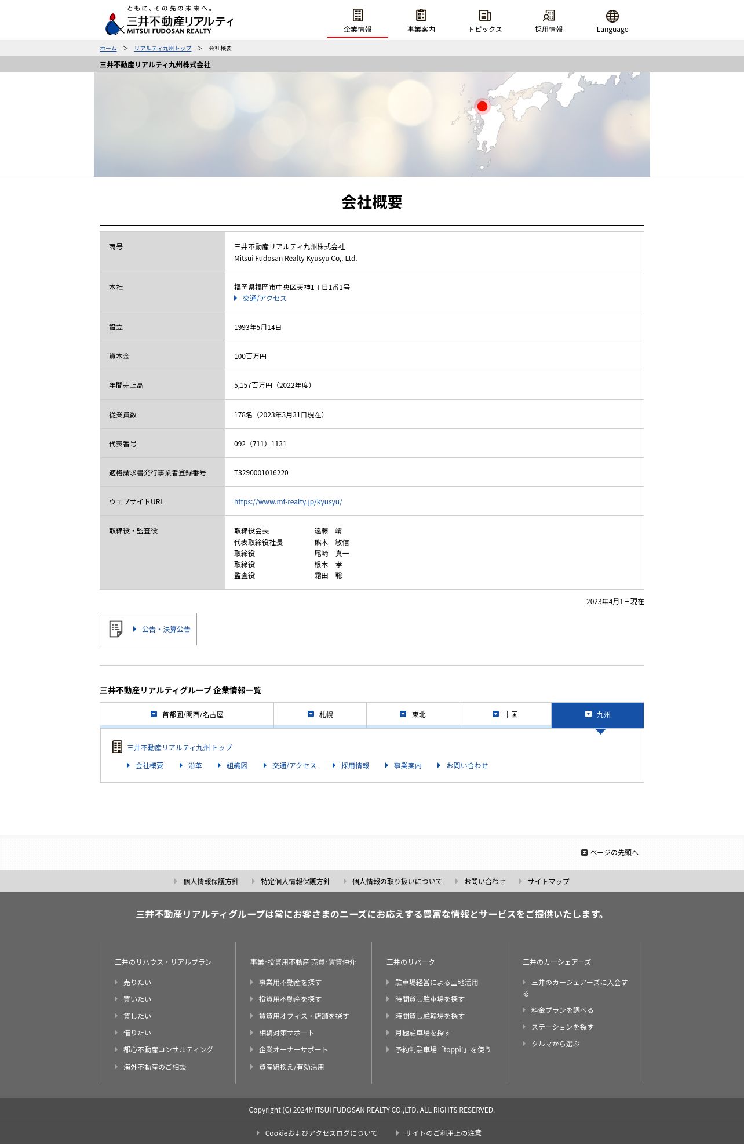This screenshot has height=1145, width=744.
Task: Open 三井のリハウス・リアルプラン heading link
Action: 163,962
